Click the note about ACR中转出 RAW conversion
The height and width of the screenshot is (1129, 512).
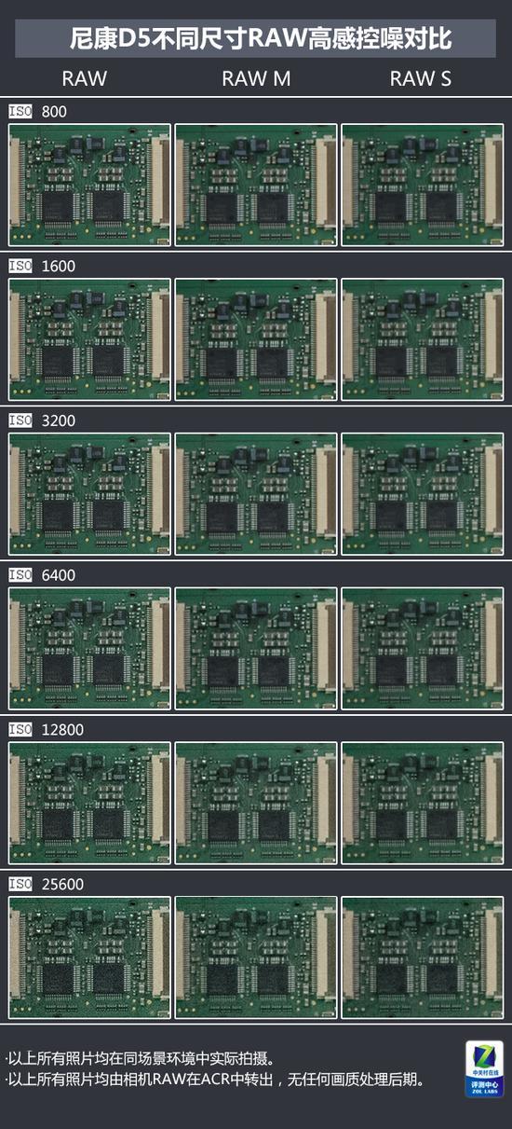tap(217, 1080)
